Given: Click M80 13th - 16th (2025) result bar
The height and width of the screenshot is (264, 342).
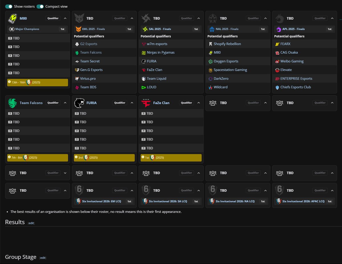Looking at the screenshot, I should tap(38, 82).
